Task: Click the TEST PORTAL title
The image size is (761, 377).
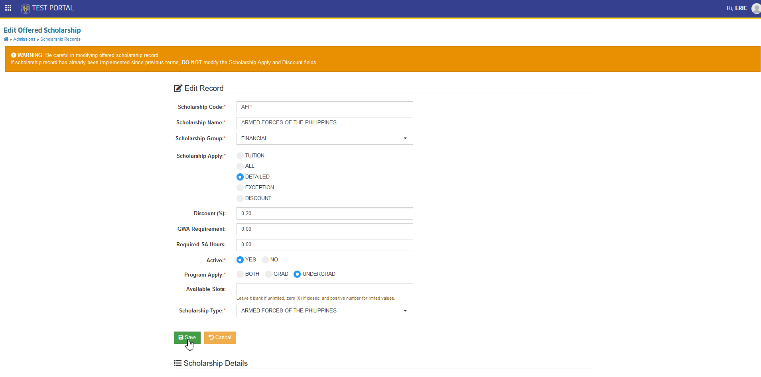Action: tap(53, 8)
